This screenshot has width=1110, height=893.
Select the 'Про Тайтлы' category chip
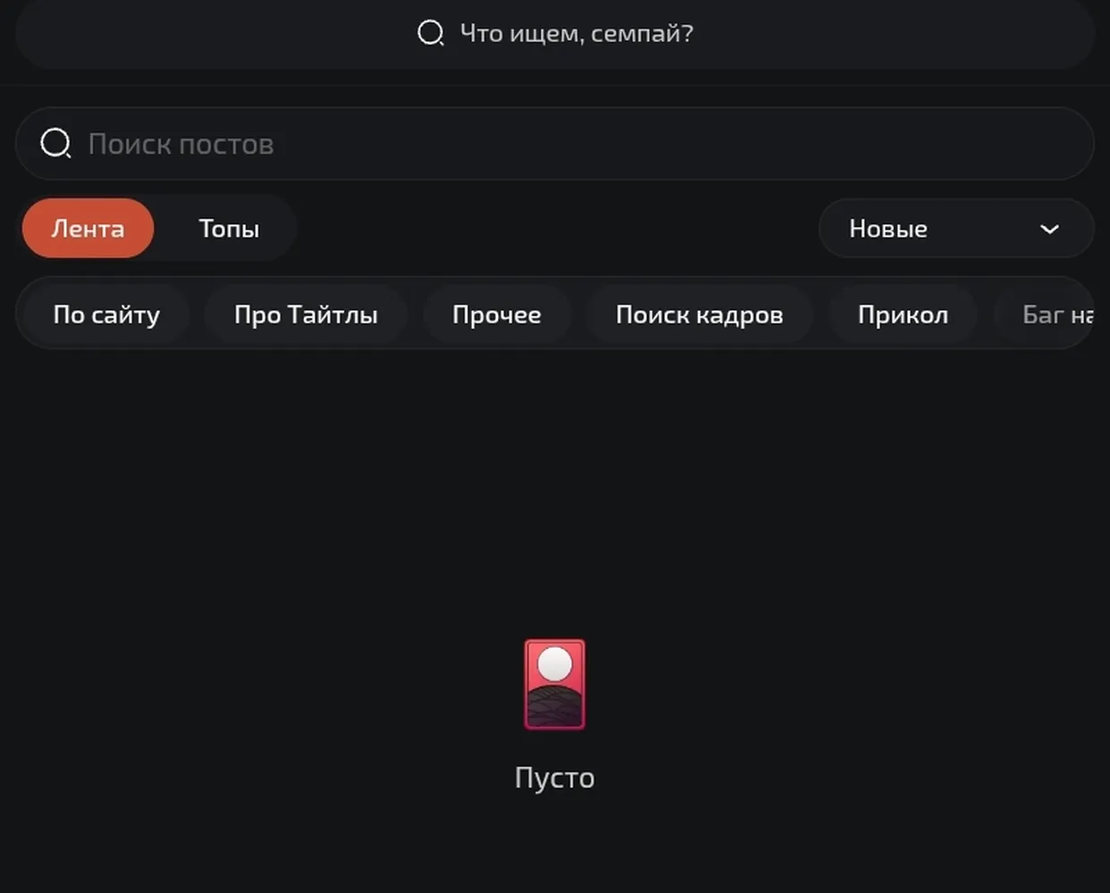[x=306, y=314]
